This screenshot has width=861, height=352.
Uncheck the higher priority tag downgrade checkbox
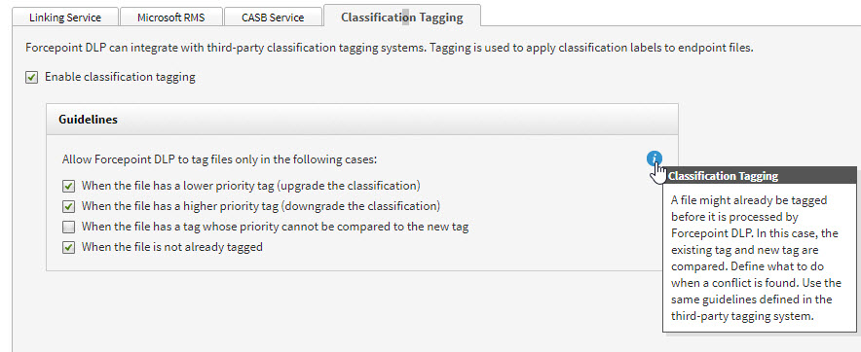68,207
